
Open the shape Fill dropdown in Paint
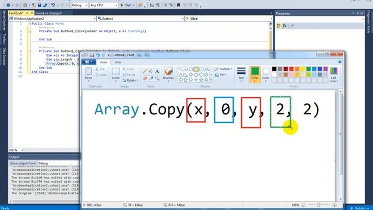(220, 75)
